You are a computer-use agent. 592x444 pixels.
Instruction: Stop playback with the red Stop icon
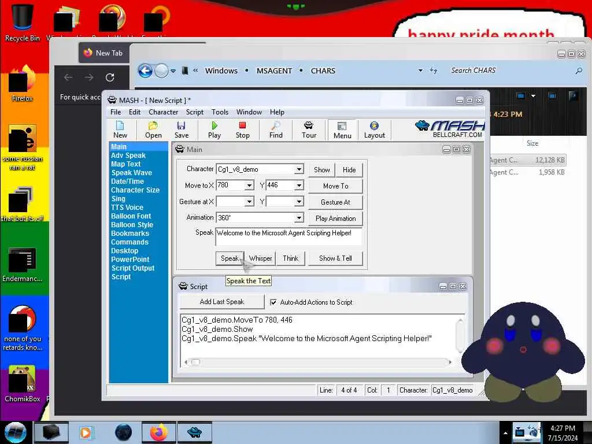[242, 130]
